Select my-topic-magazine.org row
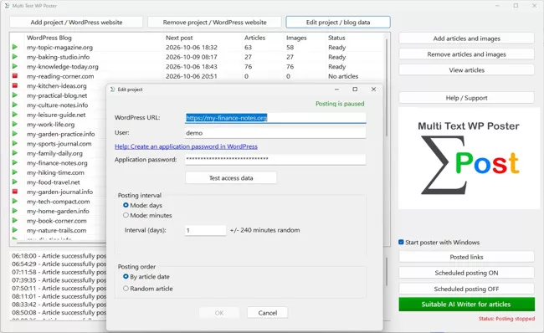Screen dimensions: 544x333 click(x=197, y=47)
